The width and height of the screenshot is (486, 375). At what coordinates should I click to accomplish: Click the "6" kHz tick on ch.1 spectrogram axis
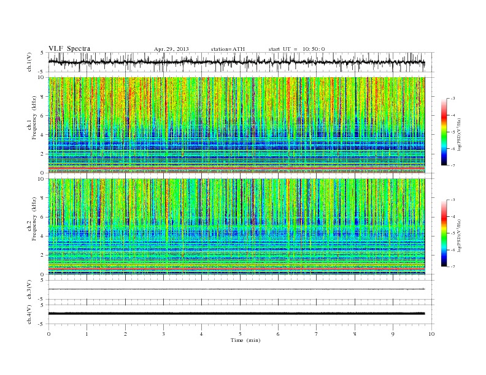42,116
